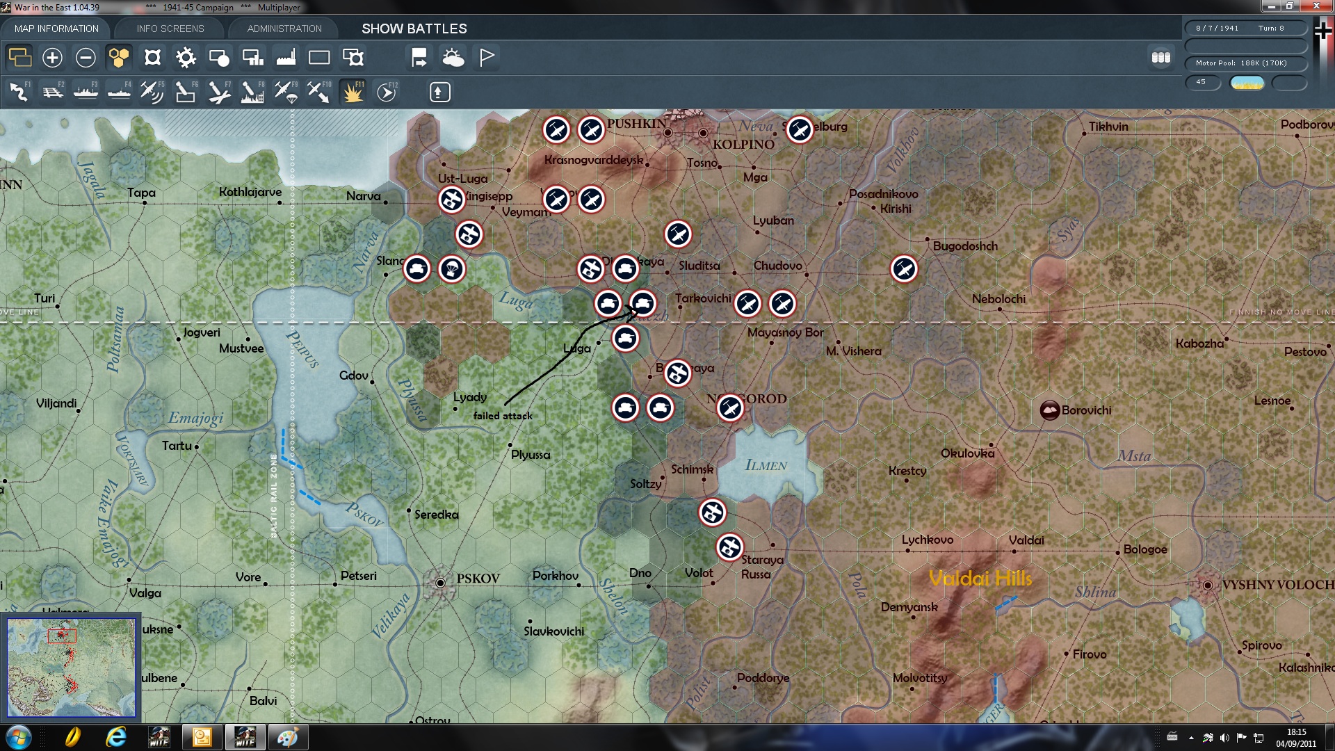
Task: Click the Borovichi airfield marker
Action: click(1049, 410)
